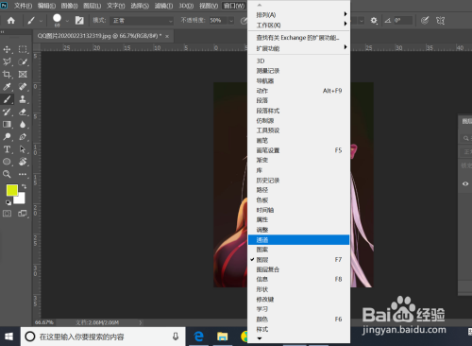Select the Brush tool in toolbox
The image size is (472, 346).
pos(7,99)
